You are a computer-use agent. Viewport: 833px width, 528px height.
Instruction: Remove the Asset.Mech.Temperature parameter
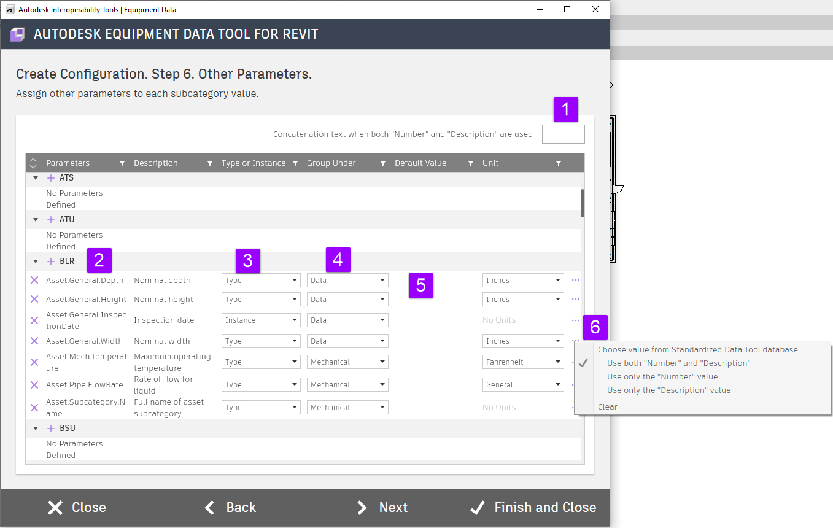(x=35, y=362)
